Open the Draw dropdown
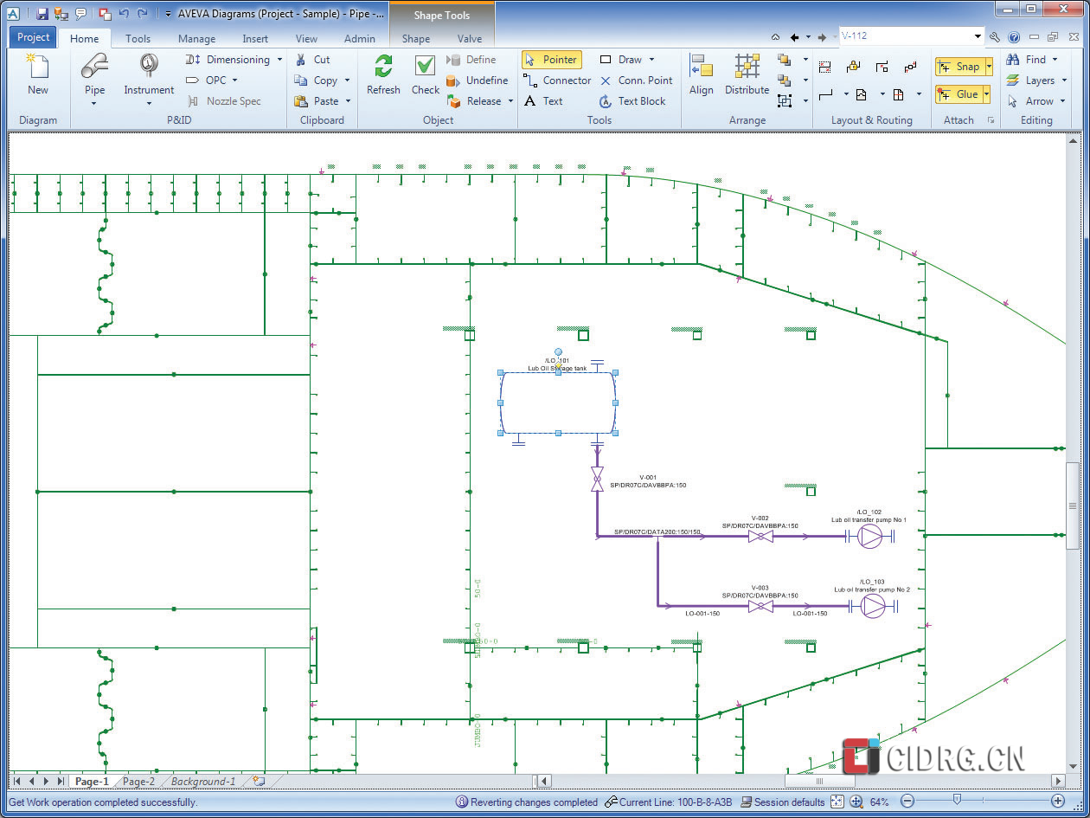The width and height of the screenshot is (1090, 818). coord(651,60)
